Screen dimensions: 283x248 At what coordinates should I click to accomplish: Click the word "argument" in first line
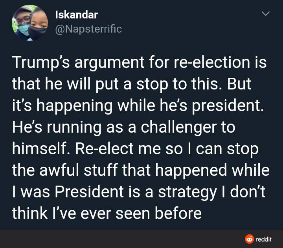[x=109, y=63]
